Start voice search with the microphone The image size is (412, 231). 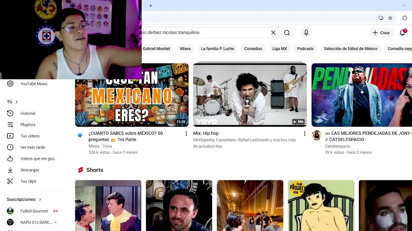pyautogui.click(x=306, y=32)
